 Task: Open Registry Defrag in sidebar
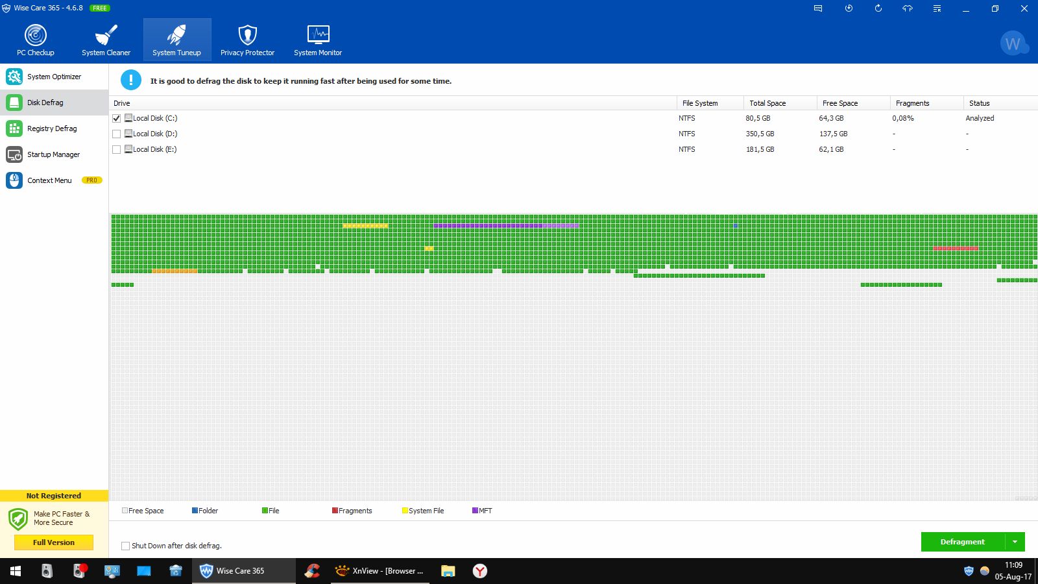pyautogui.click(x=54, y=128)
